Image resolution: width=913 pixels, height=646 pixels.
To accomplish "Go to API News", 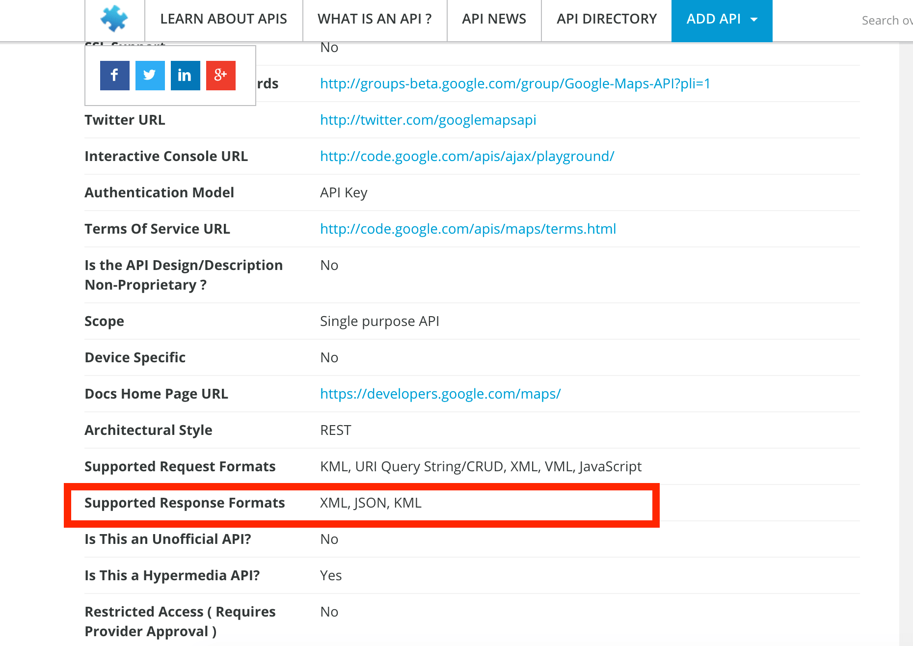I will click(494, 19).
